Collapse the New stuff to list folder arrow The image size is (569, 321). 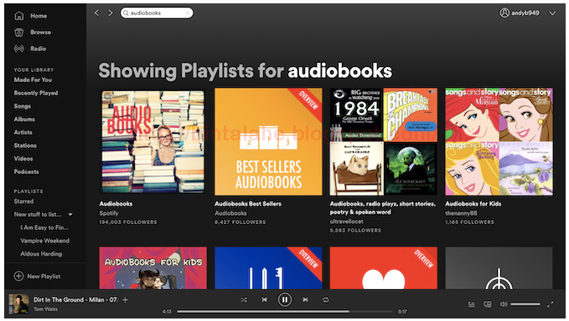pyautogui.click(x=70, y=215)
